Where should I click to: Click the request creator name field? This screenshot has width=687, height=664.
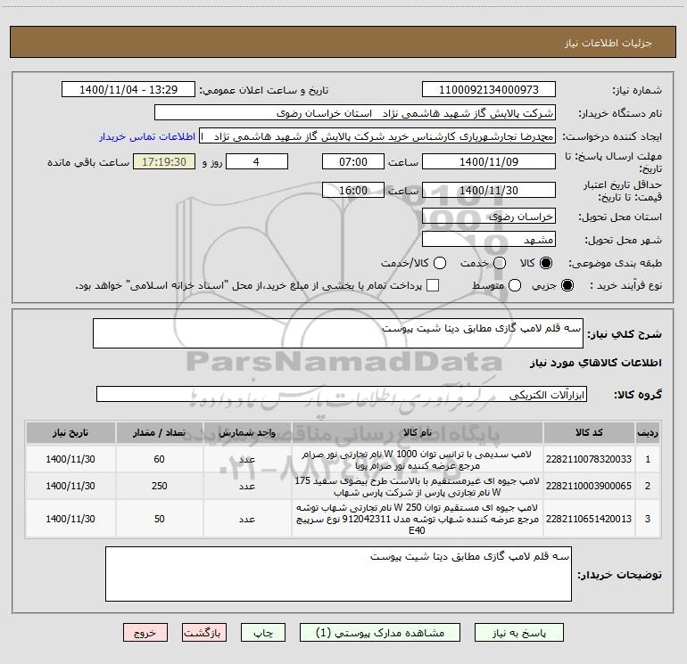[x=377, y=135]
